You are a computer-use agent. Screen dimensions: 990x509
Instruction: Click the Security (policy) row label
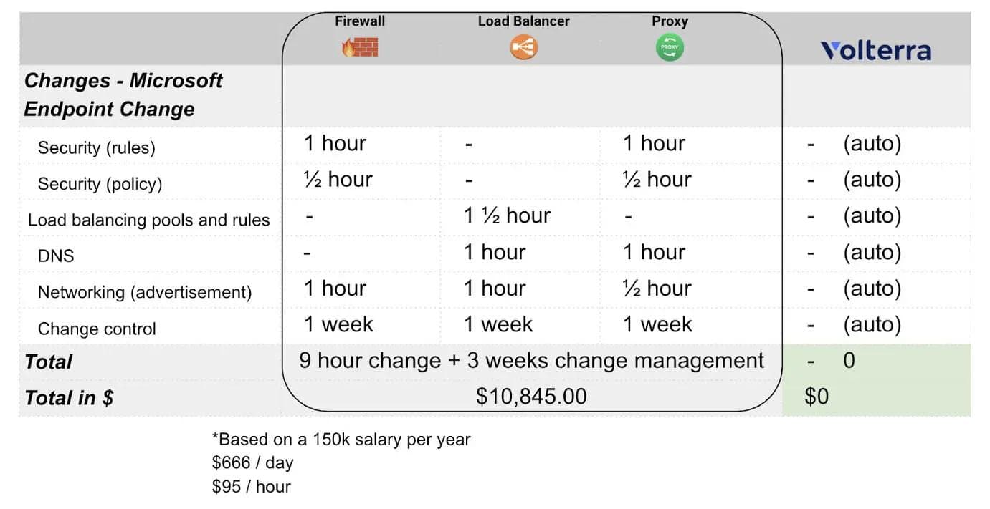tap(100, 184)
